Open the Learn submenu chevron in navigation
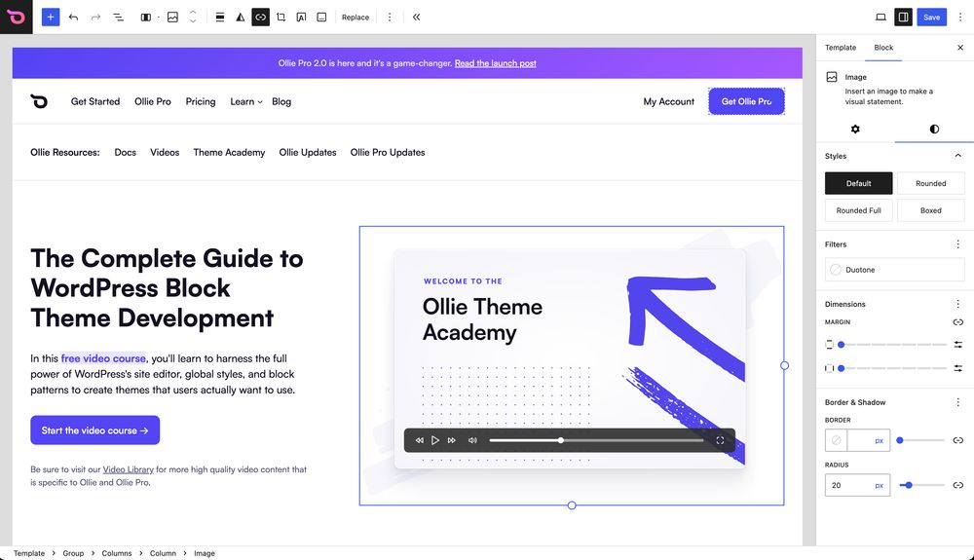974x560 pixels. [260, 102]
